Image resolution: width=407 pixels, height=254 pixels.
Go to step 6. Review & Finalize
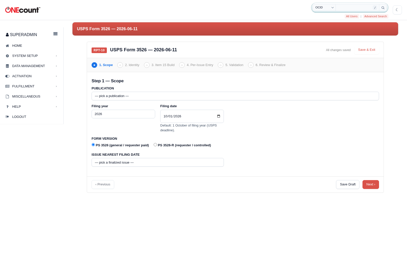(267, 65)
